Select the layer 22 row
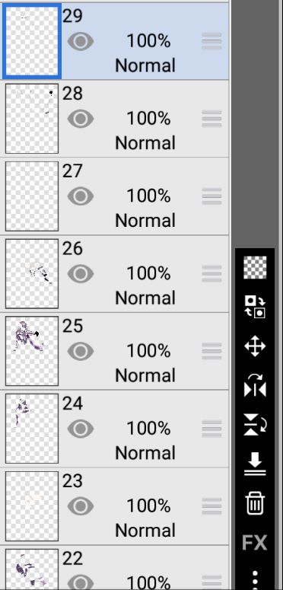This screenshot has height=590, width=283. tap(115, 568)
